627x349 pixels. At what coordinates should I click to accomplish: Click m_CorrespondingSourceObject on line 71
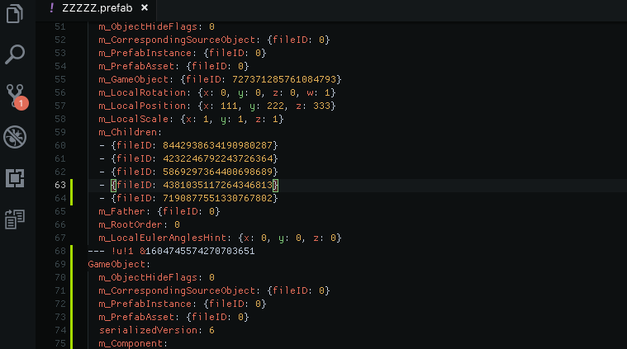coord(176,290)
